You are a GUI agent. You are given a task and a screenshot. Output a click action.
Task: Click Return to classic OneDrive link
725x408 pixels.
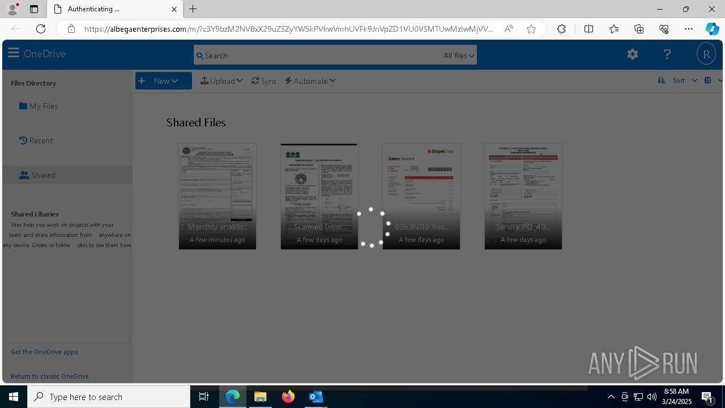[50, 376]
